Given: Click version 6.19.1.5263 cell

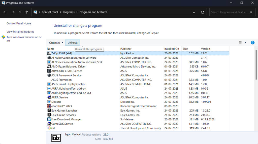Looking at the screenshot, I should (x=208, y=119).
